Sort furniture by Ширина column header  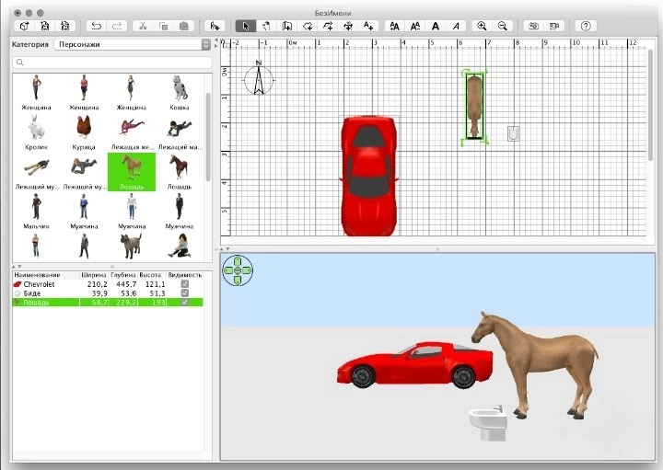[x=94, y=275]
